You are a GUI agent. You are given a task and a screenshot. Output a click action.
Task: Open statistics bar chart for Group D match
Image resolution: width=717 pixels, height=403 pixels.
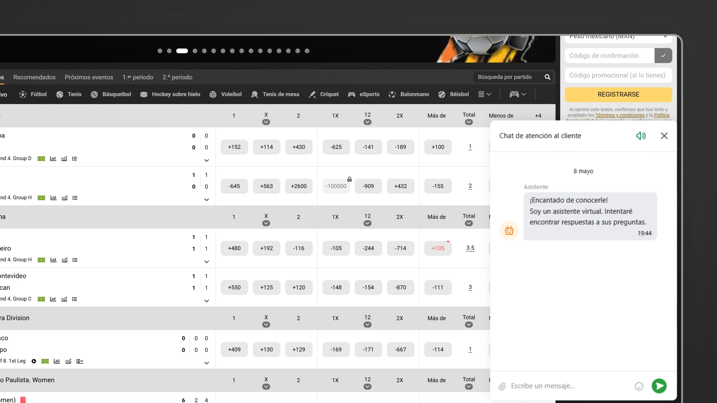click(x=53, y=159)
